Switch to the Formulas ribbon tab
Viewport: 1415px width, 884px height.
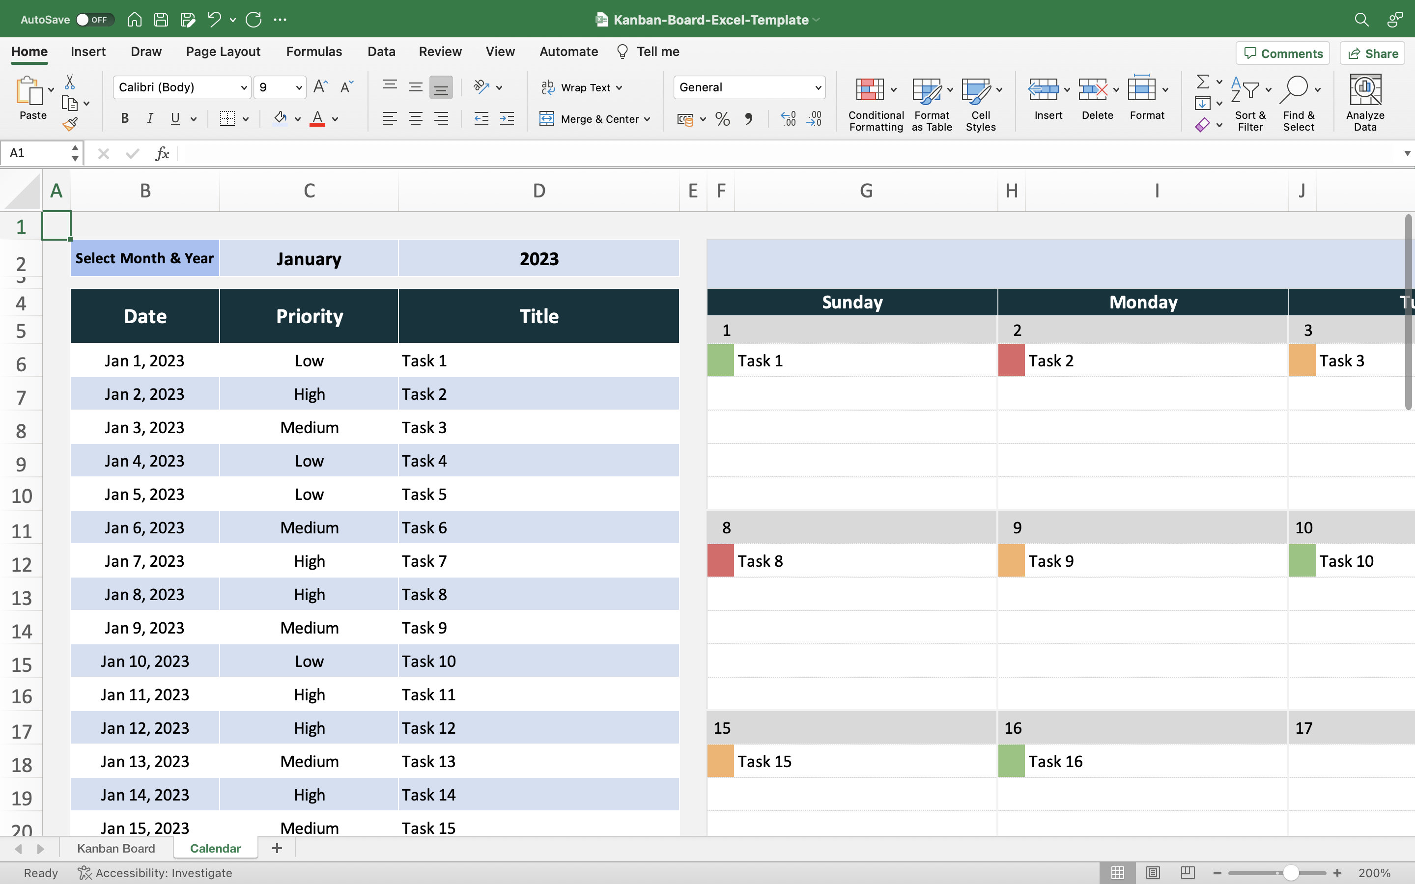(x=313, y=52)
